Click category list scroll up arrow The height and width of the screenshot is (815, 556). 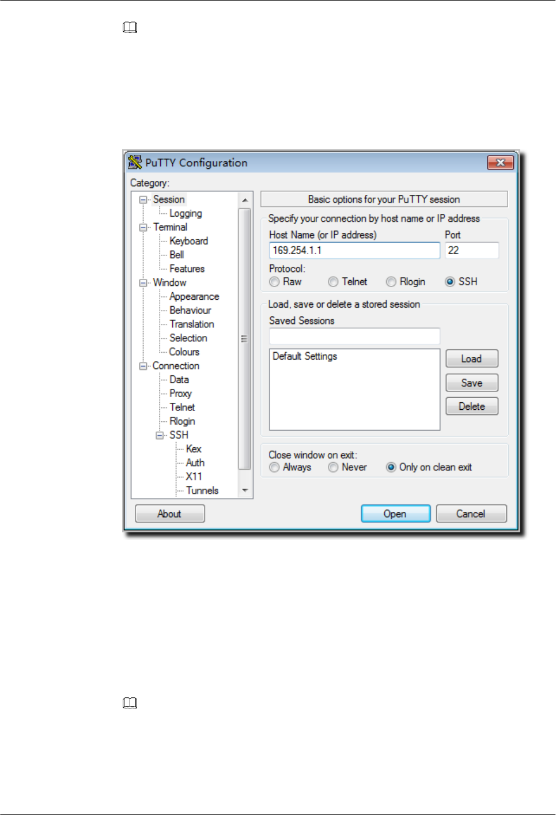tap(245, 200)
